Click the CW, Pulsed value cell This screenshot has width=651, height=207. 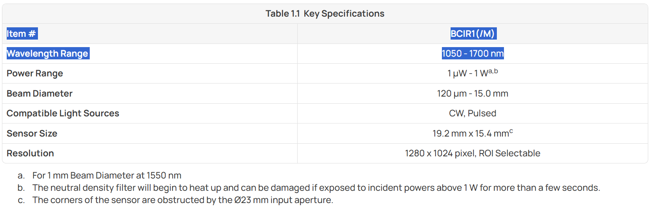pos(473,113)
